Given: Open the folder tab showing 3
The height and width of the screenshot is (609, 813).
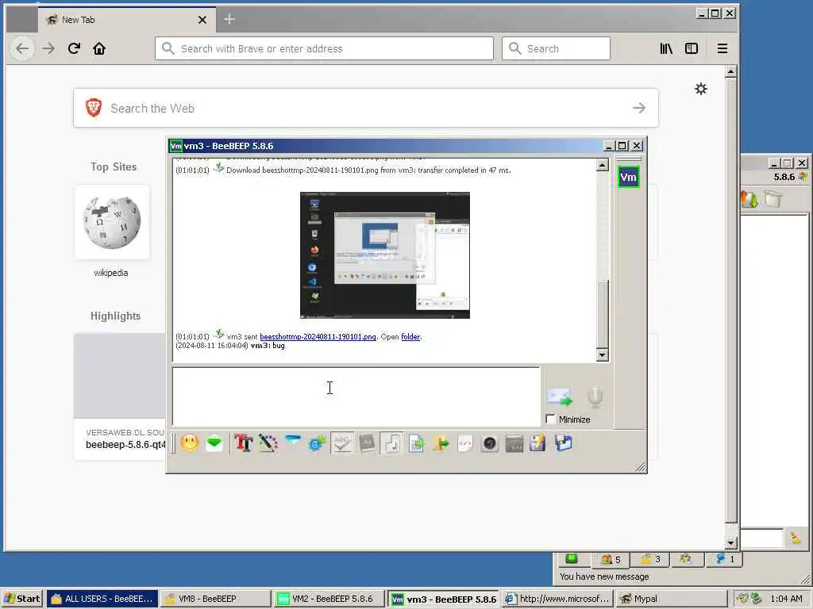Looking at the screenshot, I should pyautogui.click(x=649, y=559).
